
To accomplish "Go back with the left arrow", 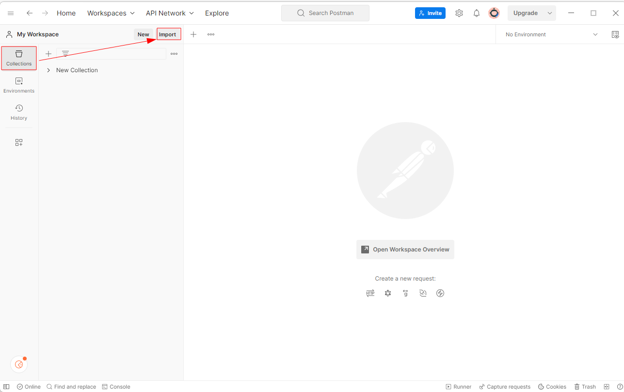I will tap(30, 13).
